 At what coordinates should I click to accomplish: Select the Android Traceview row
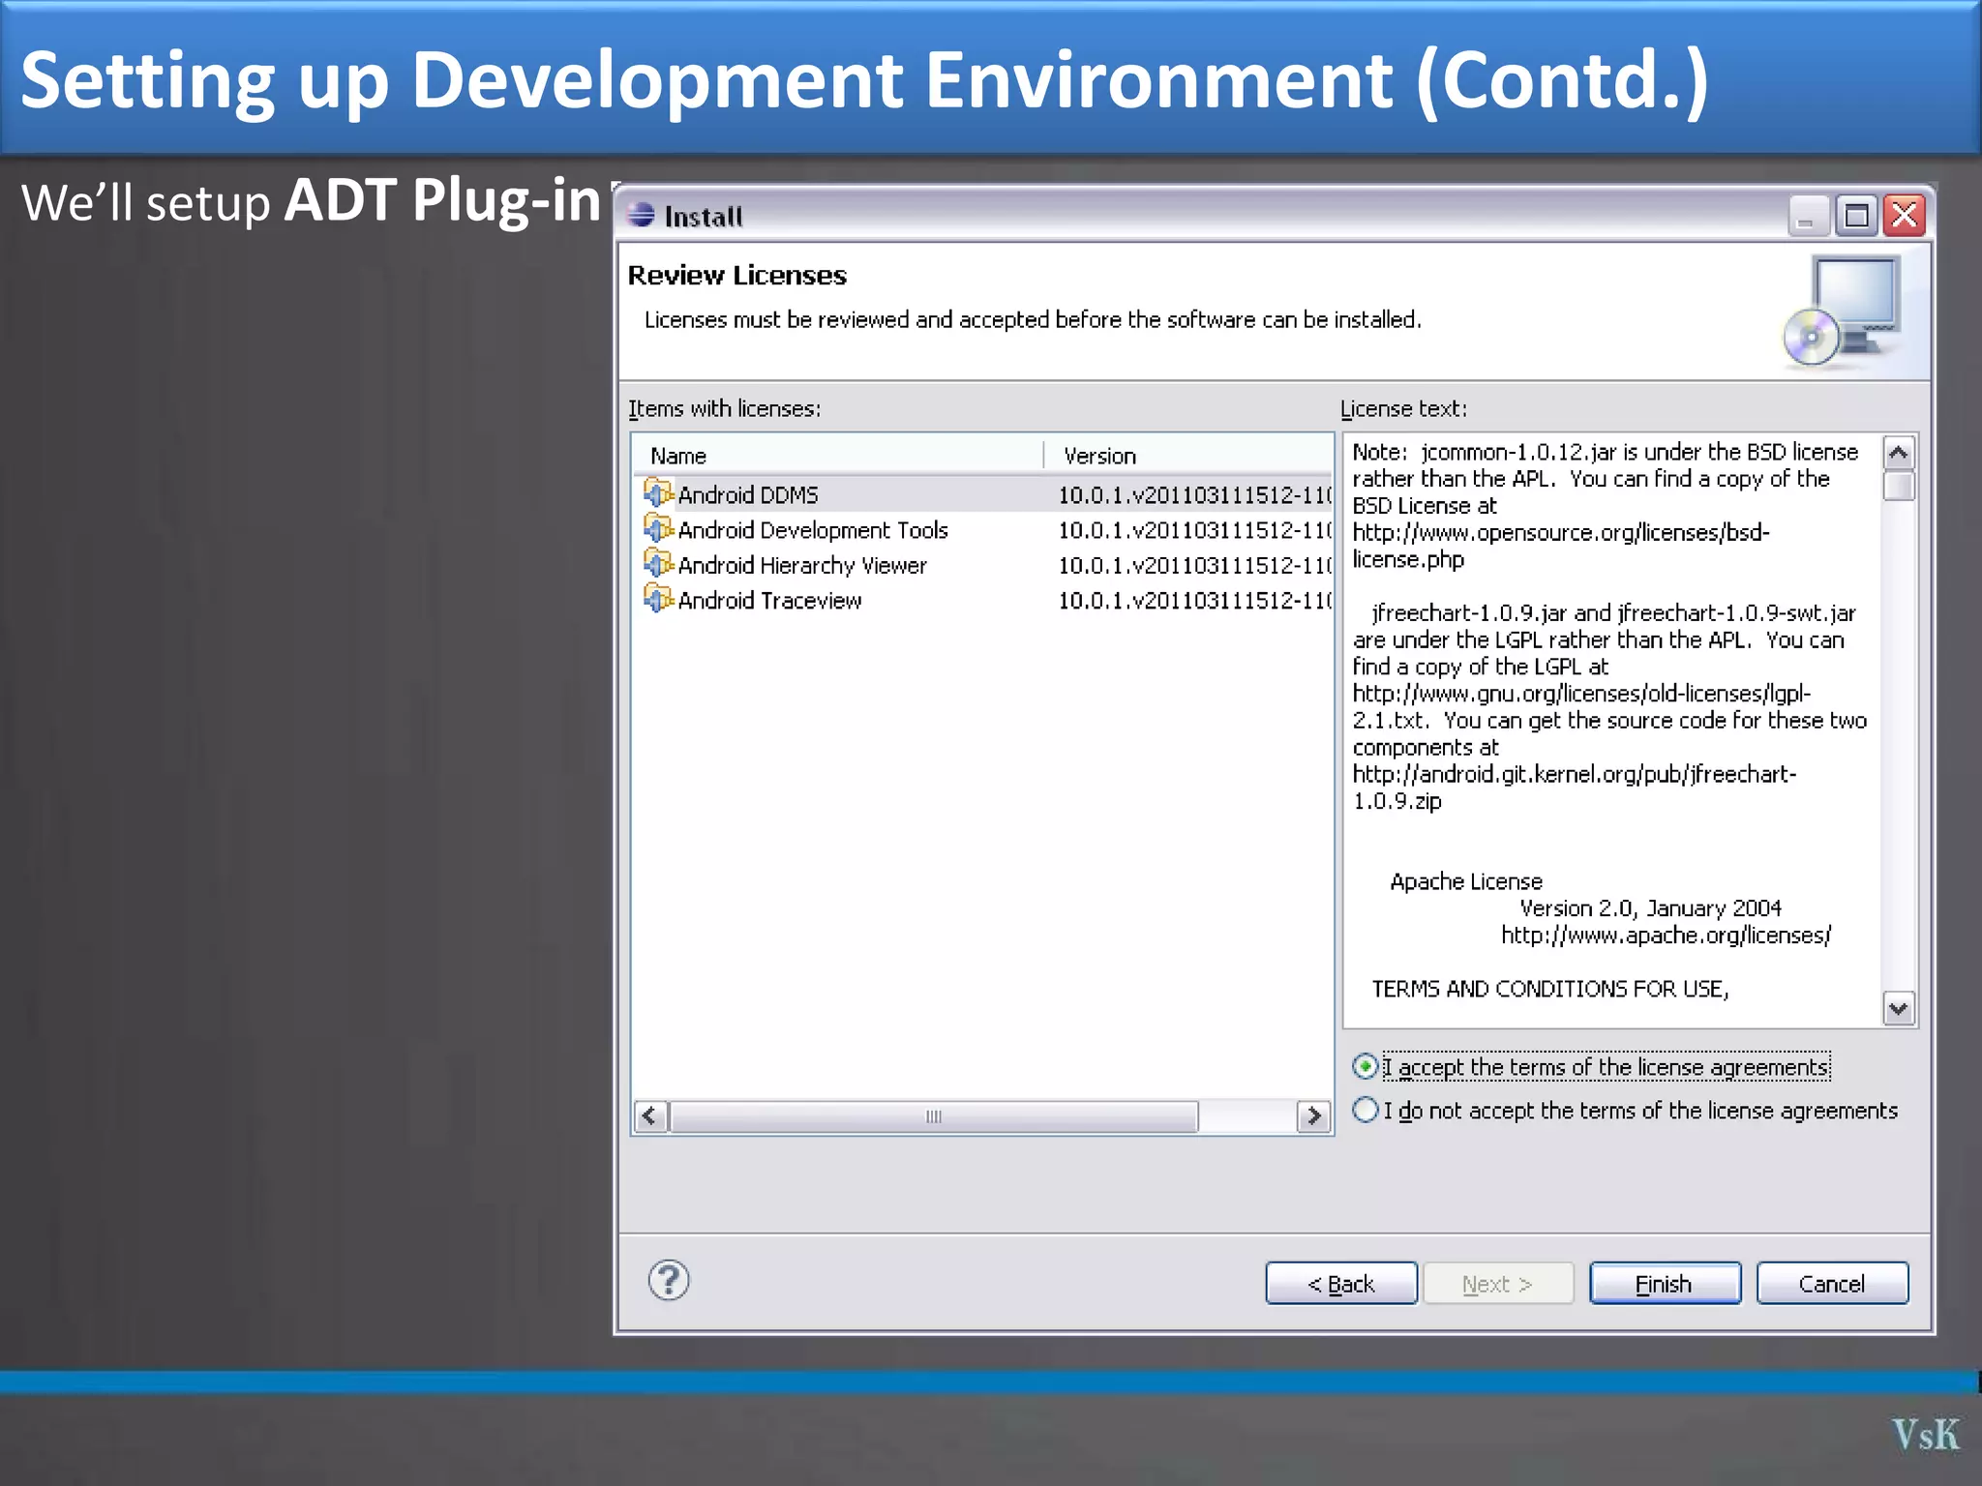pyautogui.click(x=983, y=601)
